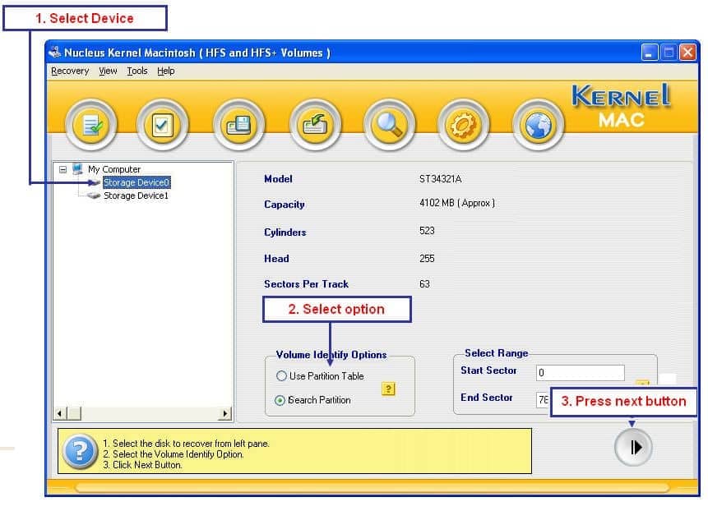Click the End Sector input field
This screenshot has width=708, height=520.
544,399
